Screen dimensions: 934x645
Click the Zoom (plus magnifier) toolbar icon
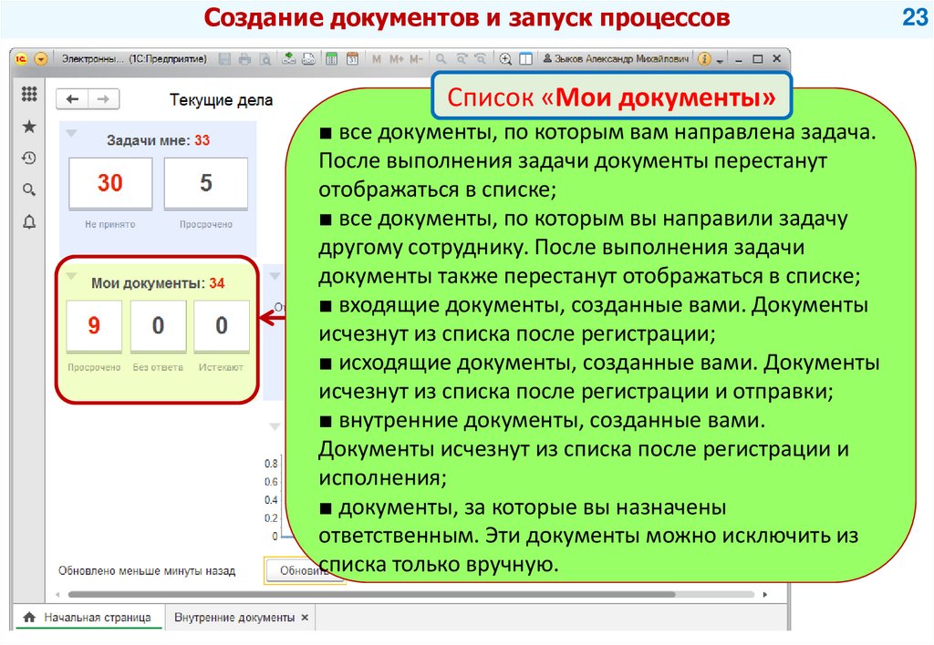tap(505, 59)
